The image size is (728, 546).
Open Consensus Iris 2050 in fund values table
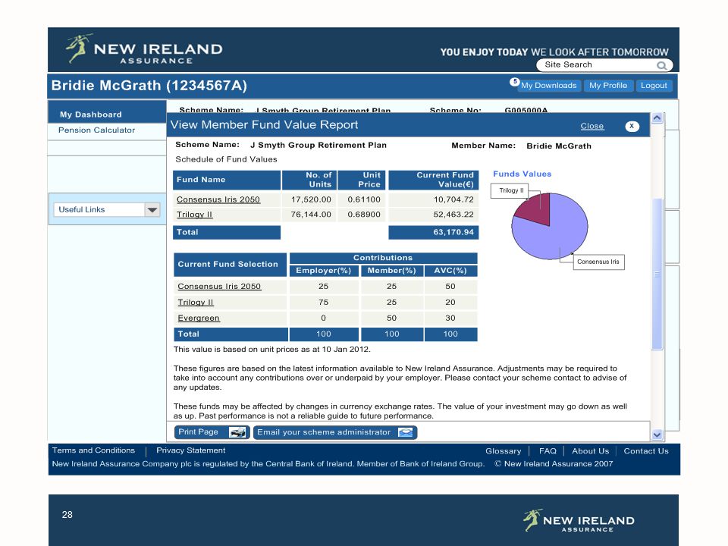pyautogui.click(x=218, y=199)
